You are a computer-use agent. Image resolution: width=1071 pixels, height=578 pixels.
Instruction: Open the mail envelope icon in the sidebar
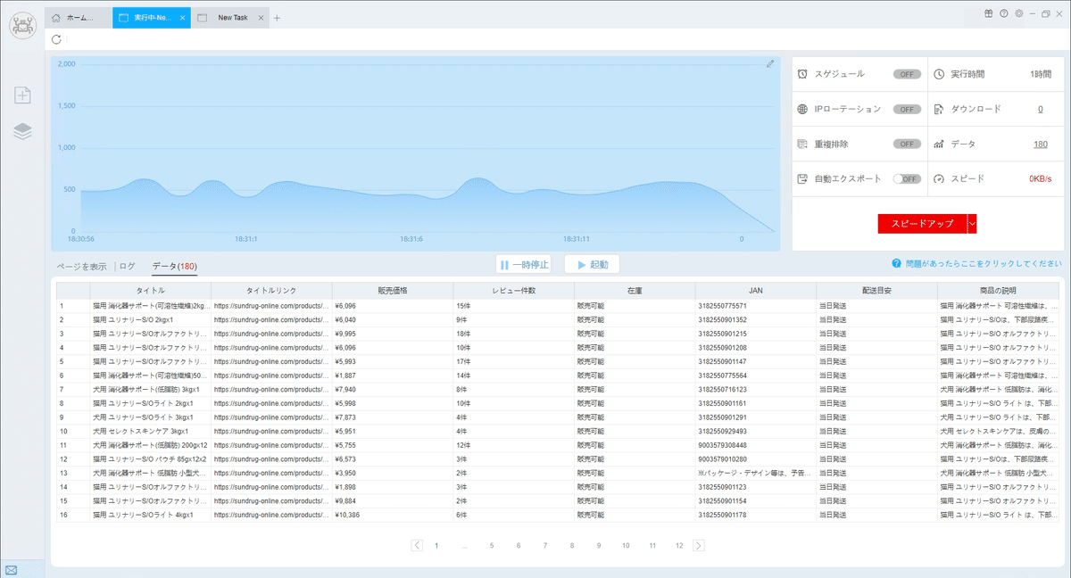click(12, 569)
